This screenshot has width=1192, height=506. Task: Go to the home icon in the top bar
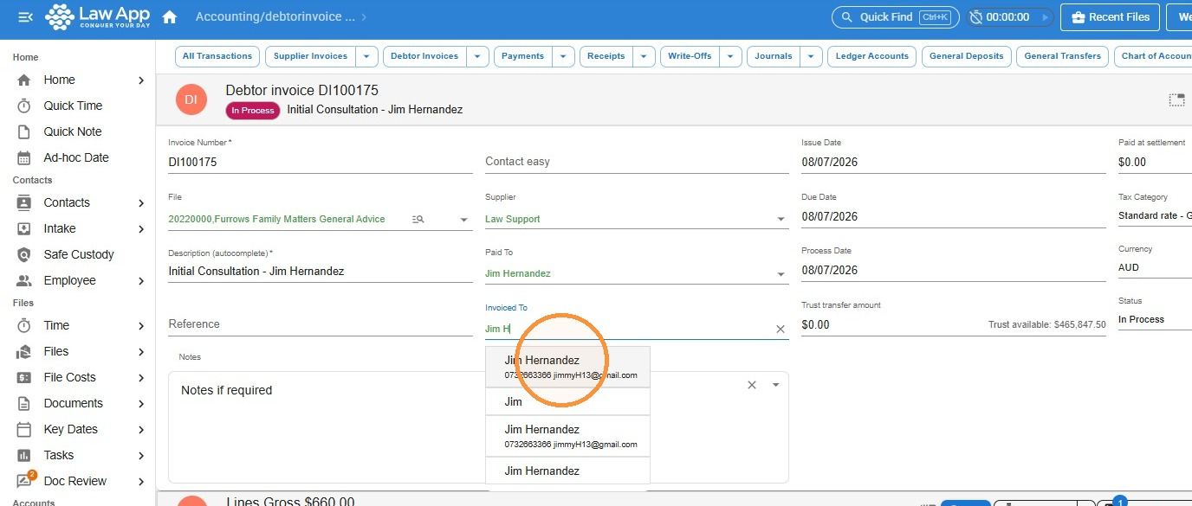point(170,17)
